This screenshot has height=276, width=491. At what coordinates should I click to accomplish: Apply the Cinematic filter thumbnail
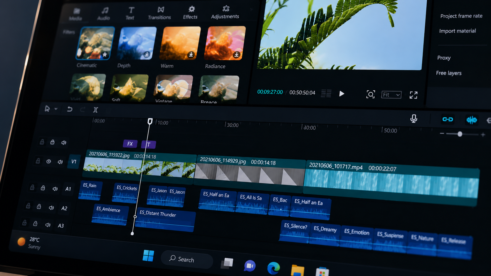(95, 43)
